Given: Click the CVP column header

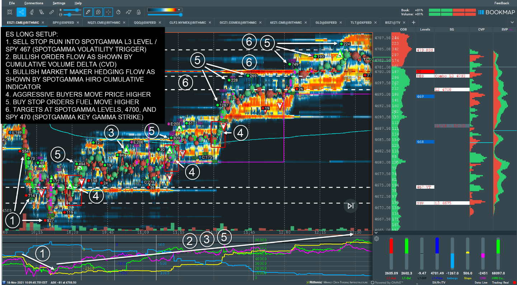Looking at the screenshot, I should [481, 29].
